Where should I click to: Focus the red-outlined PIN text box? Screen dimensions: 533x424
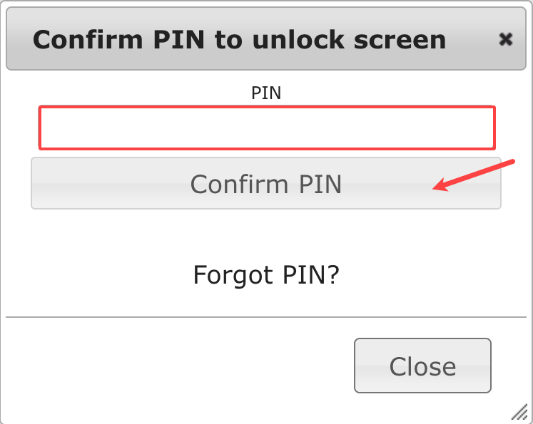(x=267, y=128)
